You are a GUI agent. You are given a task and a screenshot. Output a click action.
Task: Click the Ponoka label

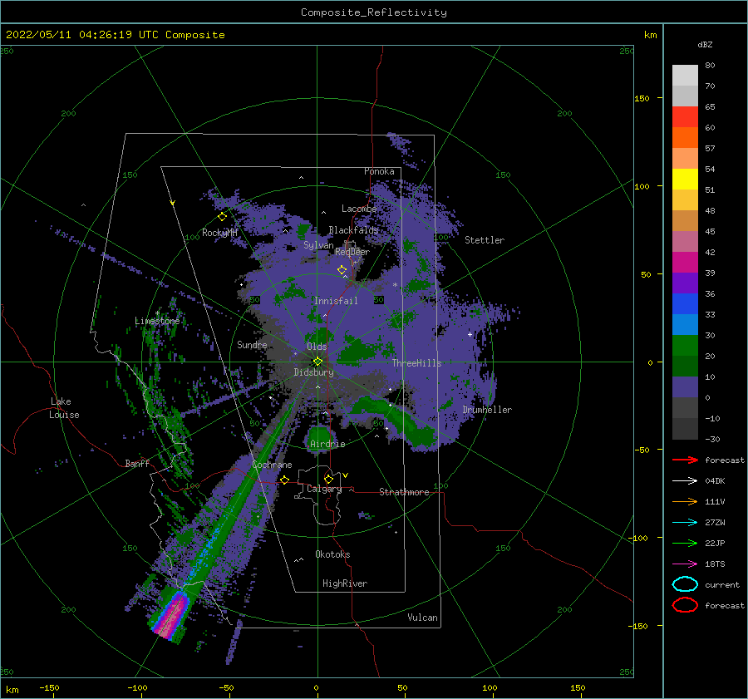[x=379, y=171]
